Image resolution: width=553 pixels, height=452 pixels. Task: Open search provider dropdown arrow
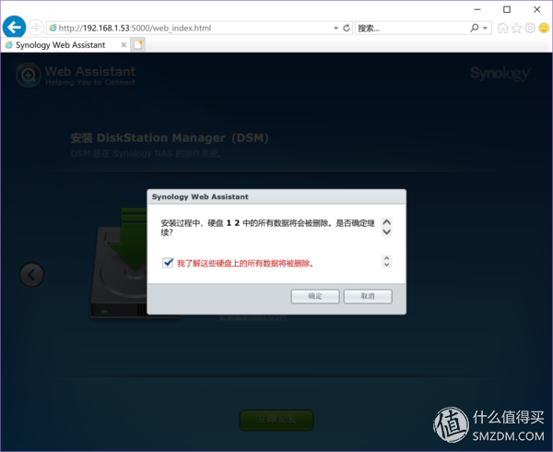point(486,29)
